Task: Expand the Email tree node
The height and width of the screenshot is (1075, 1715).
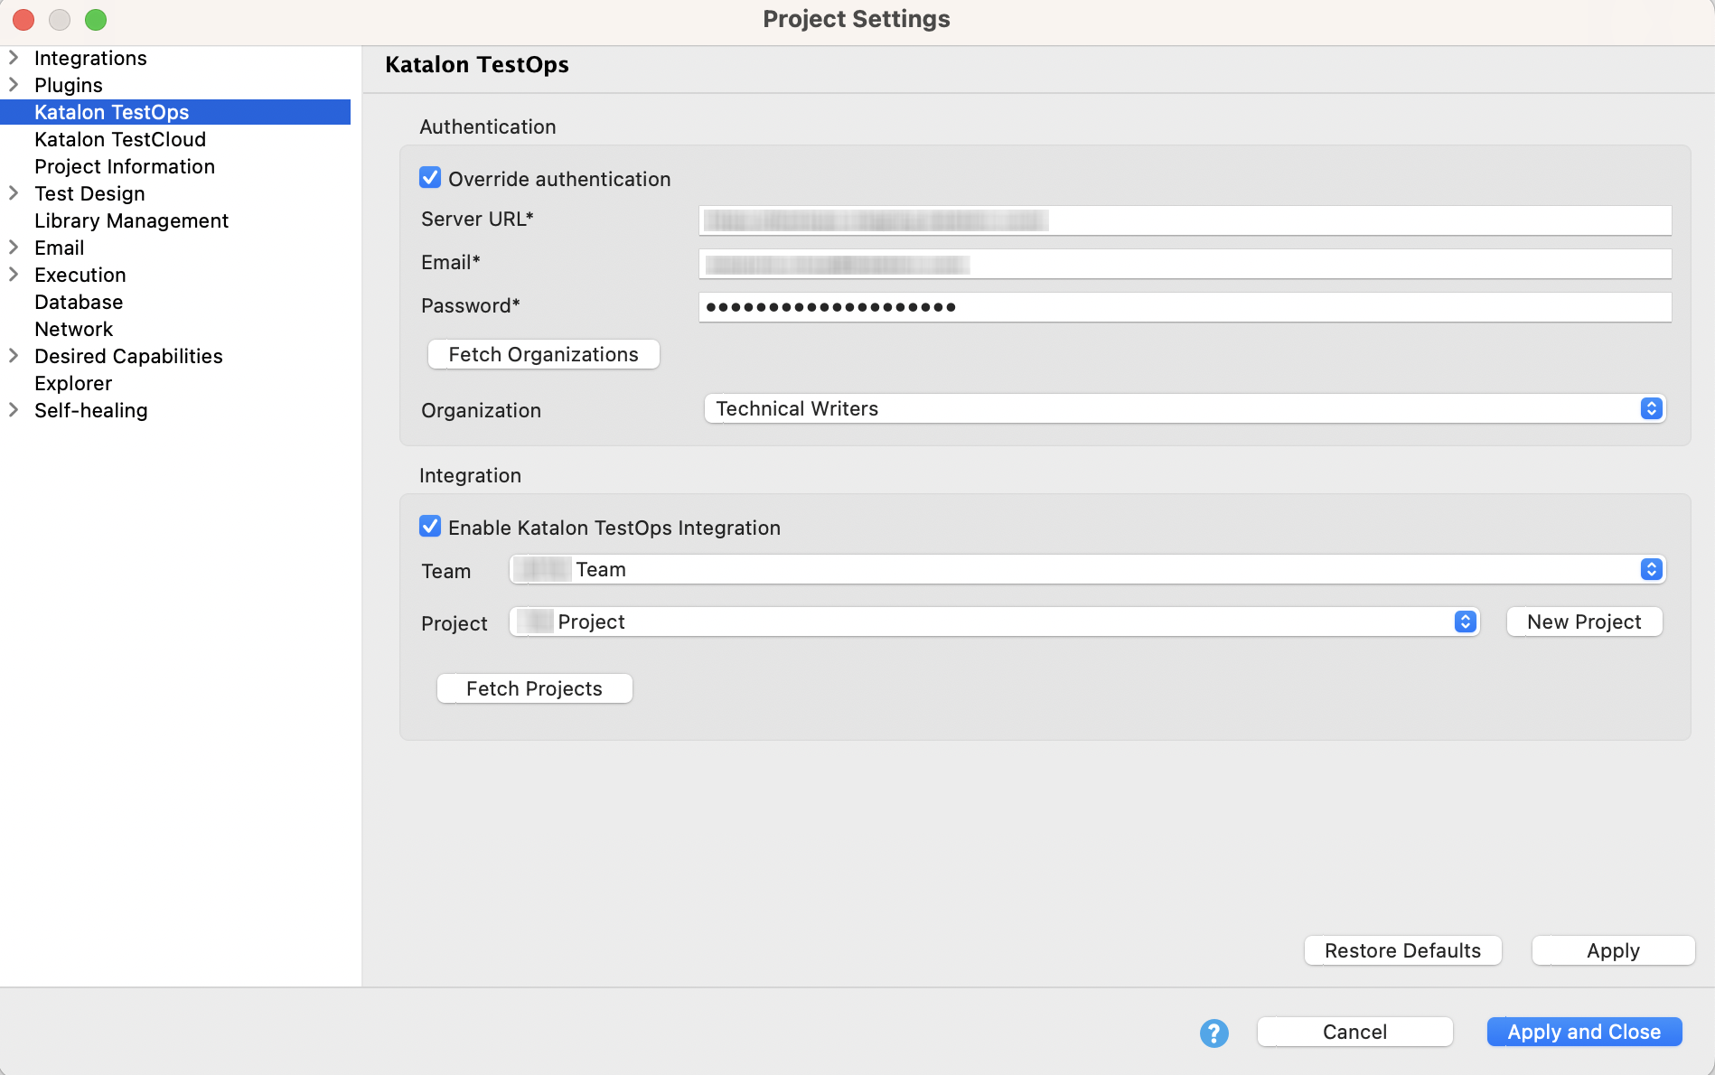Action: [x=14, y=248]
